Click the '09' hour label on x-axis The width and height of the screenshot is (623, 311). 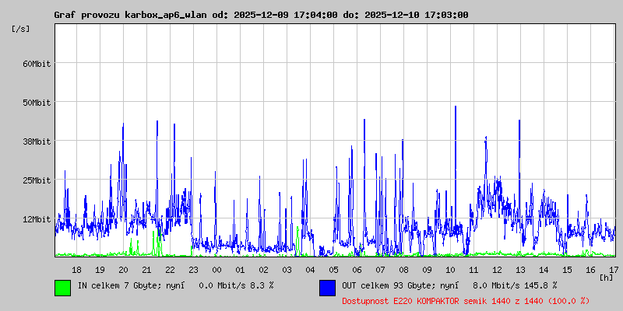[x=427, y=270]
